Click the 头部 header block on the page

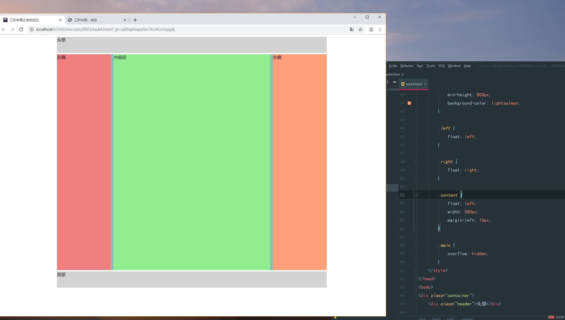coord(192,45)
